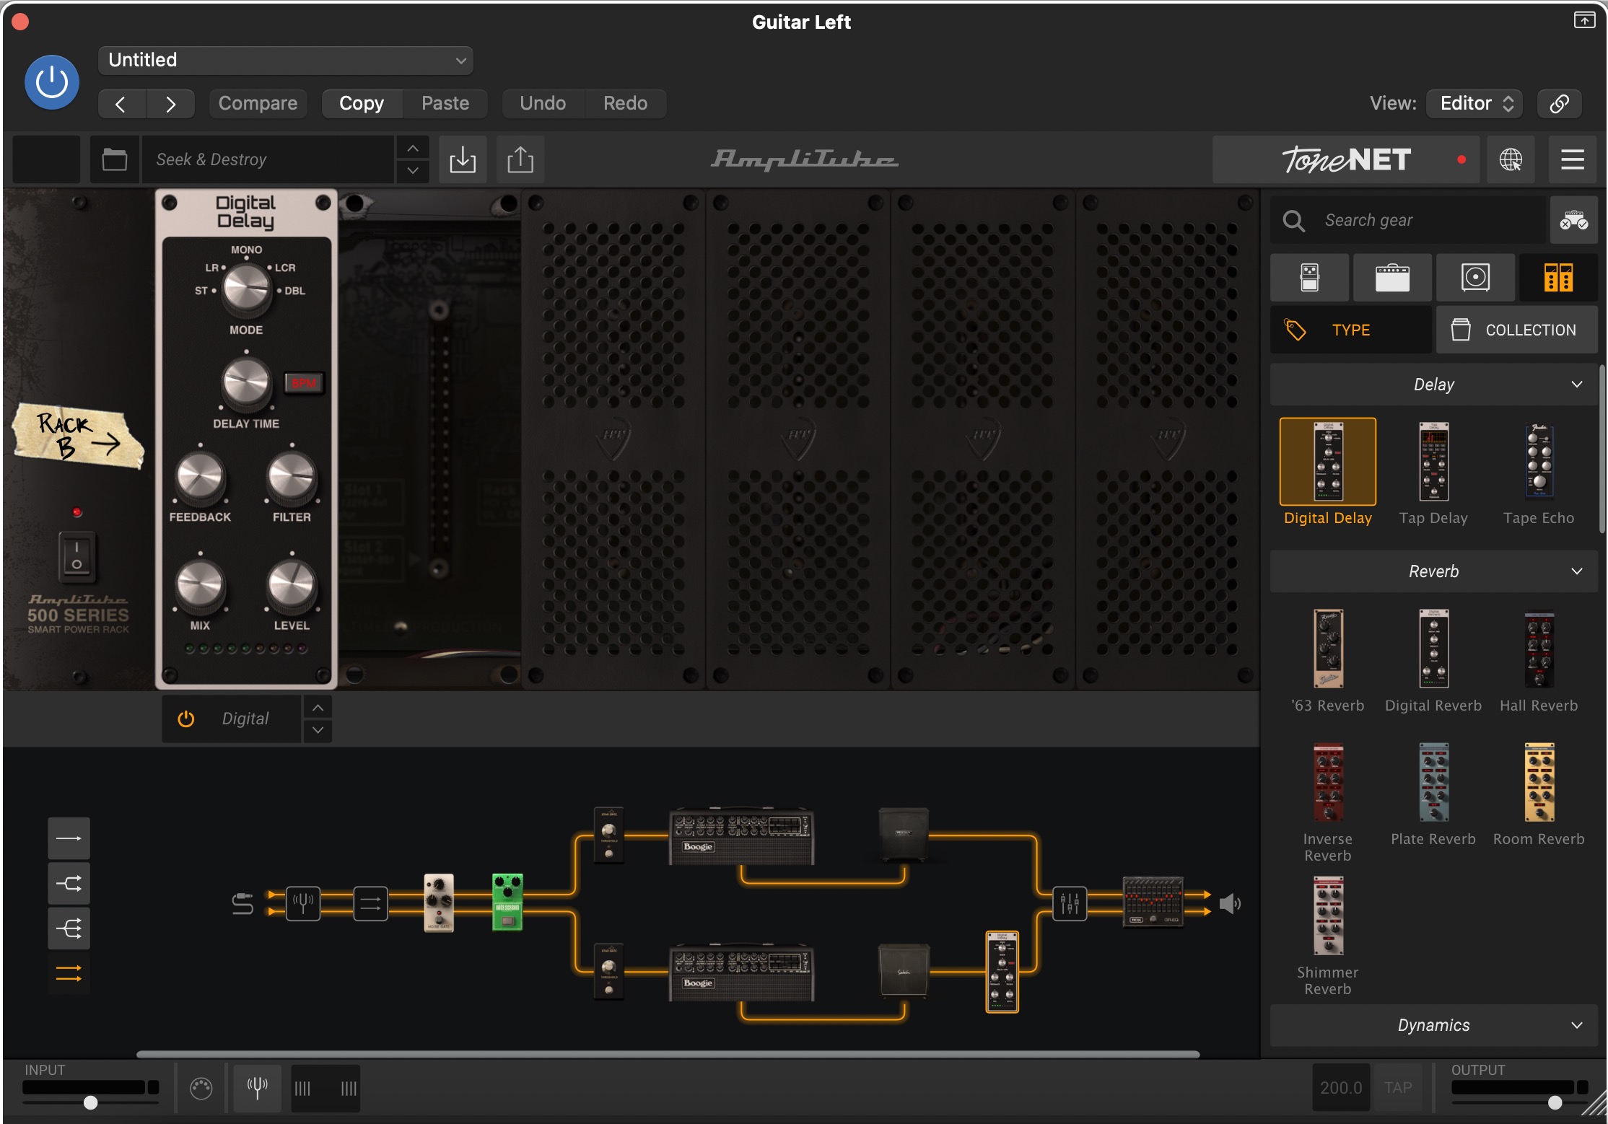Open the Untitled preset dropdown
The width and height of the screenshot is (1608, 1124).
pos(286,61)
